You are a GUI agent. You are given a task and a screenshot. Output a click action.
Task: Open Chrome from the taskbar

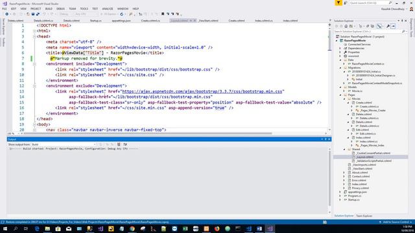(132, 228)
